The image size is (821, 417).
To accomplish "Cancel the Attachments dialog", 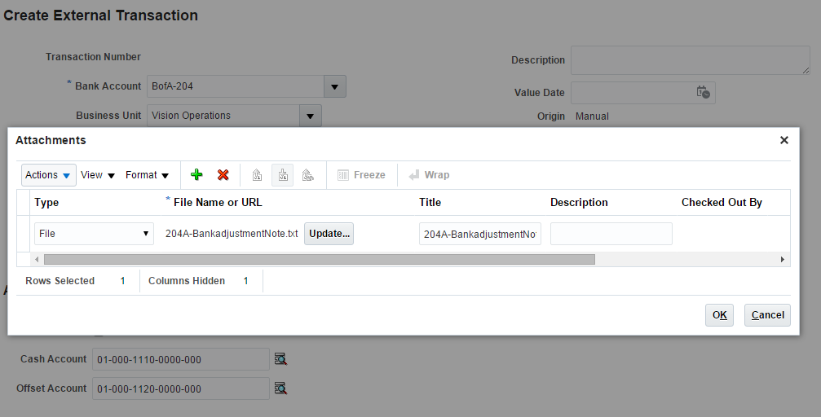I will (767, 315).
